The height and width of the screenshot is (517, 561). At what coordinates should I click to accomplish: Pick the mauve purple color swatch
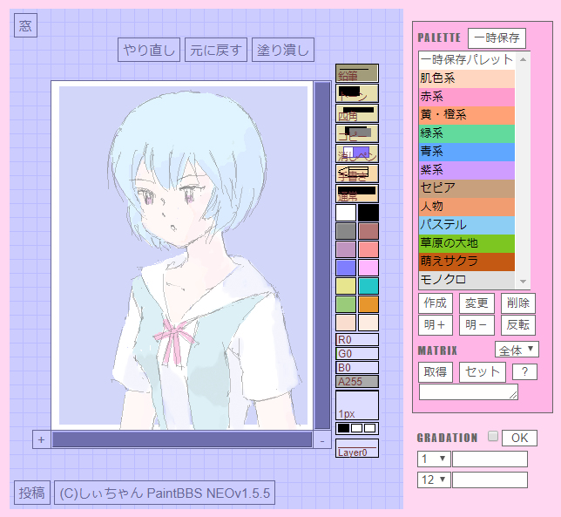[x=346, y=249]
